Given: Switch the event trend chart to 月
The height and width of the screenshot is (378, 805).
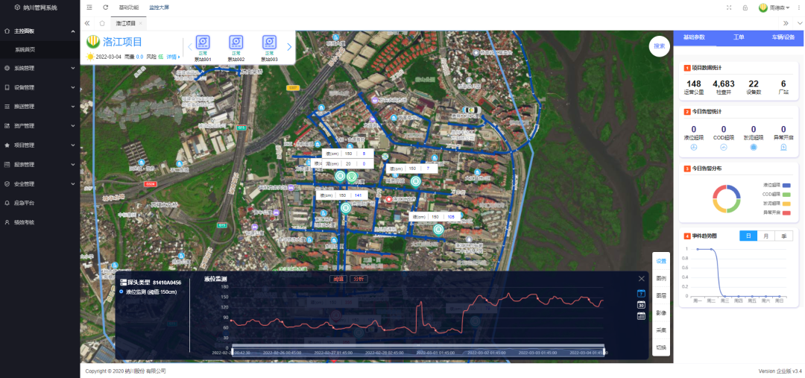Looking at the screenshot, I should coord(766,236).
